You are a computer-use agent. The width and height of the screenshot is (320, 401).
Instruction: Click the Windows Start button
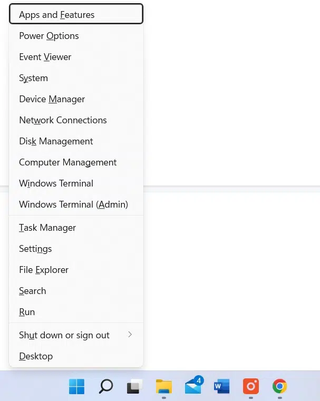[x=76, y=387]
